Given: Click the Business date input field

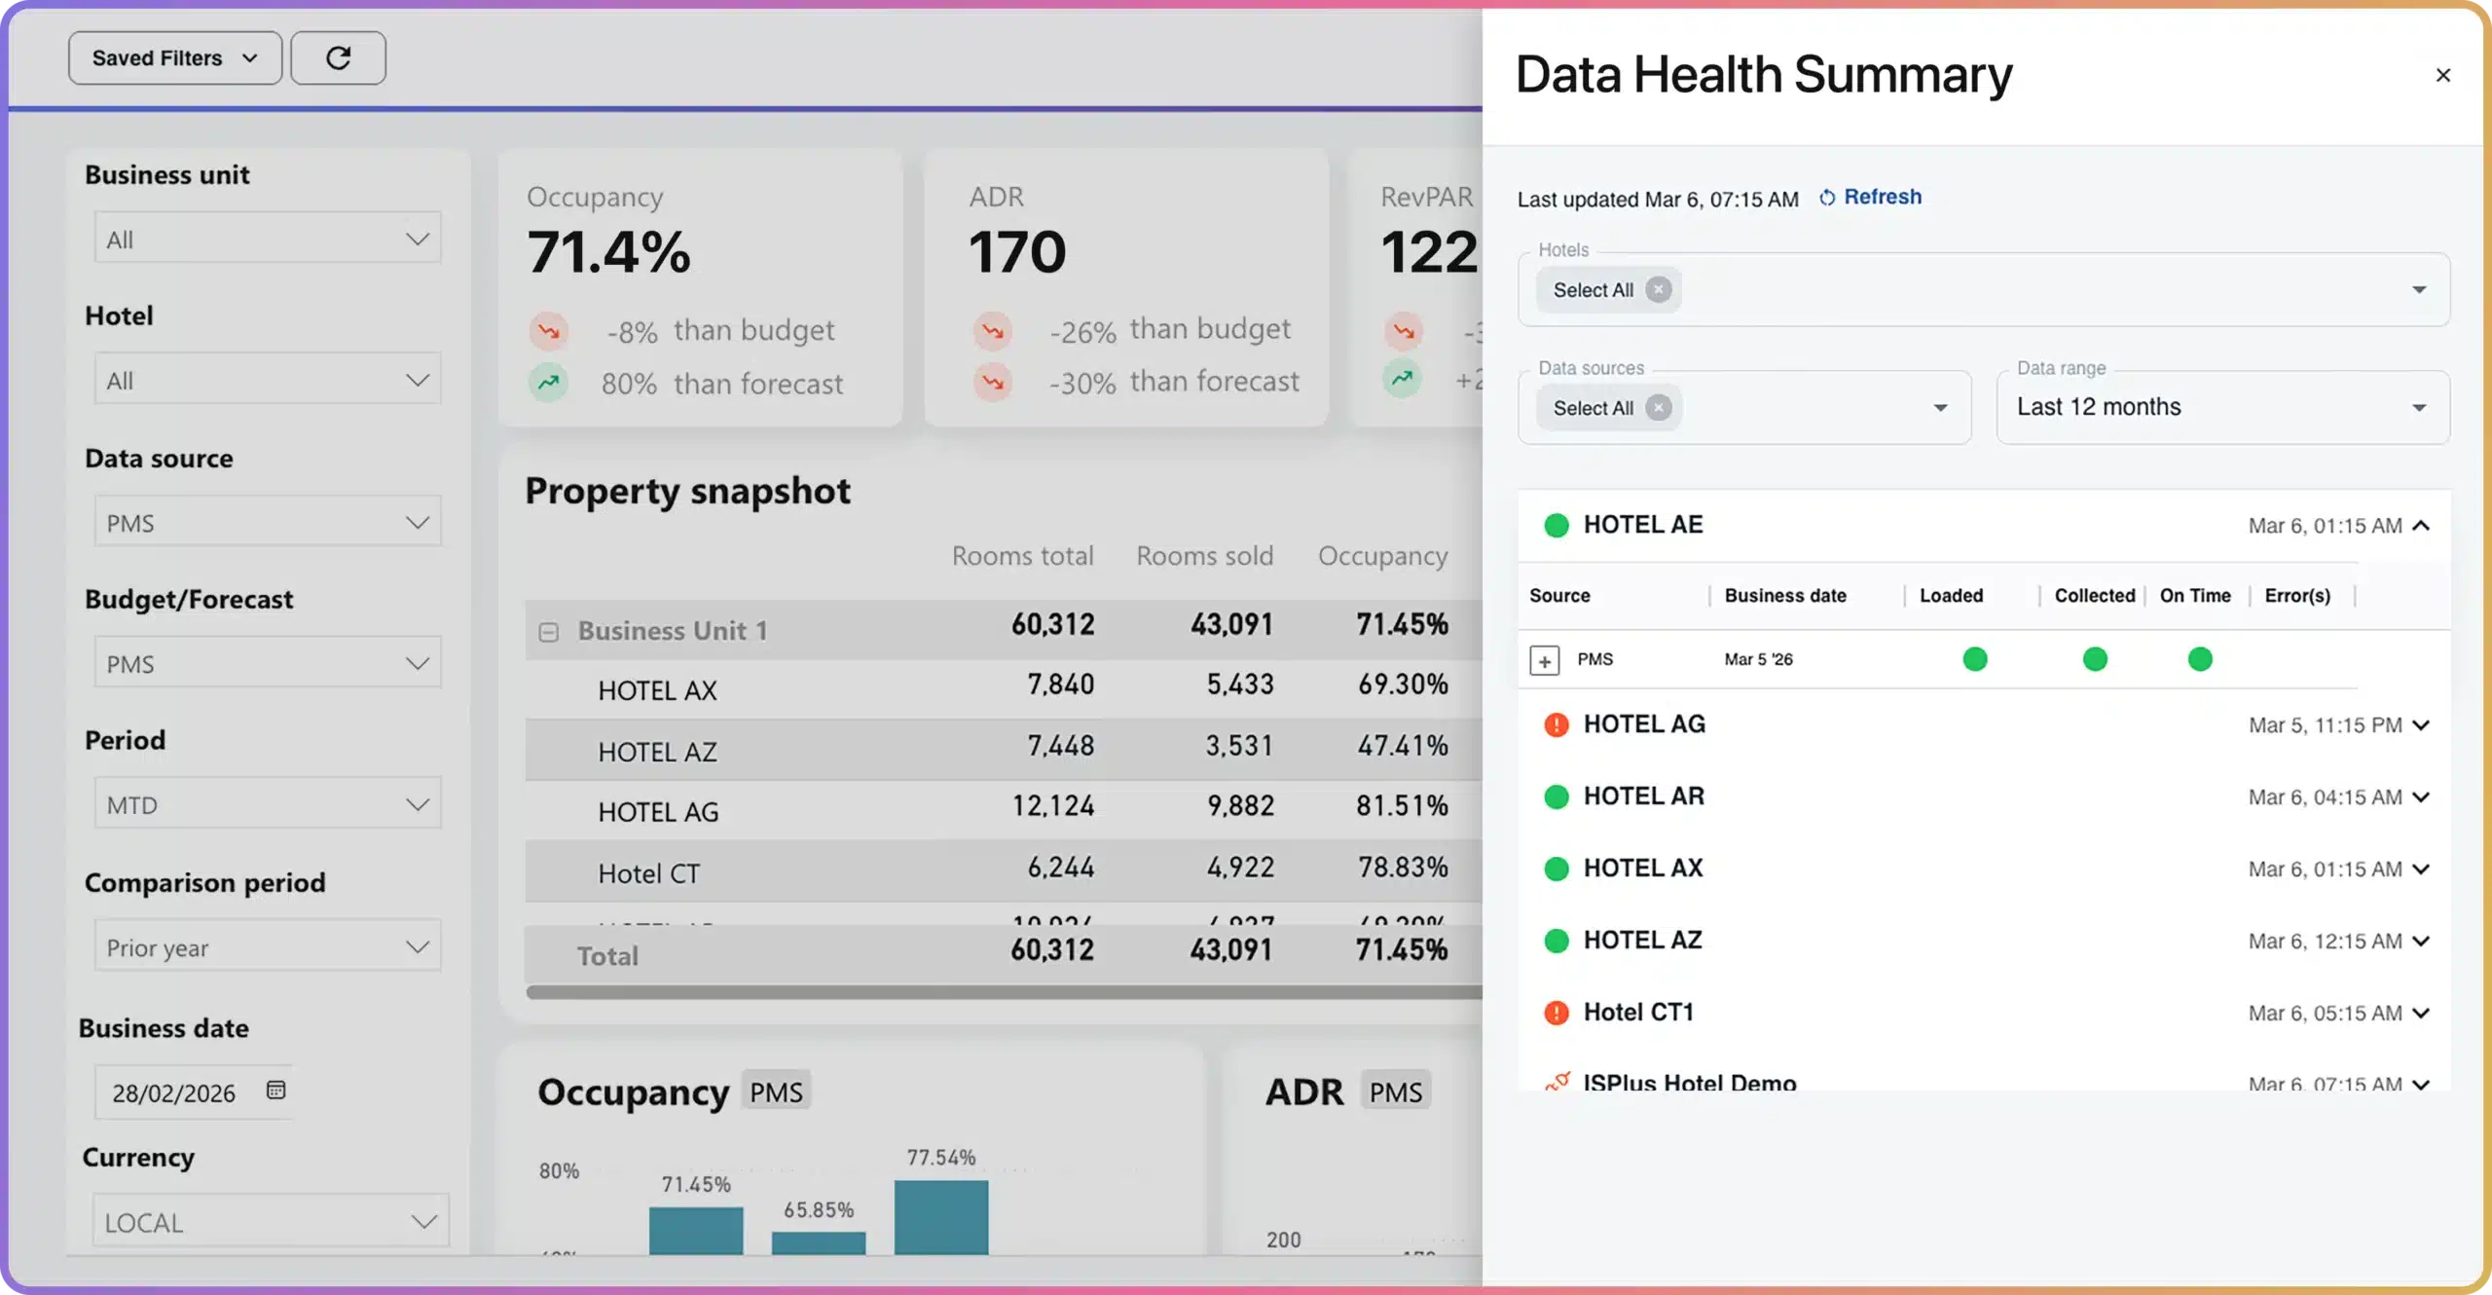Looking at the screenshot, I should (175, 1092).
